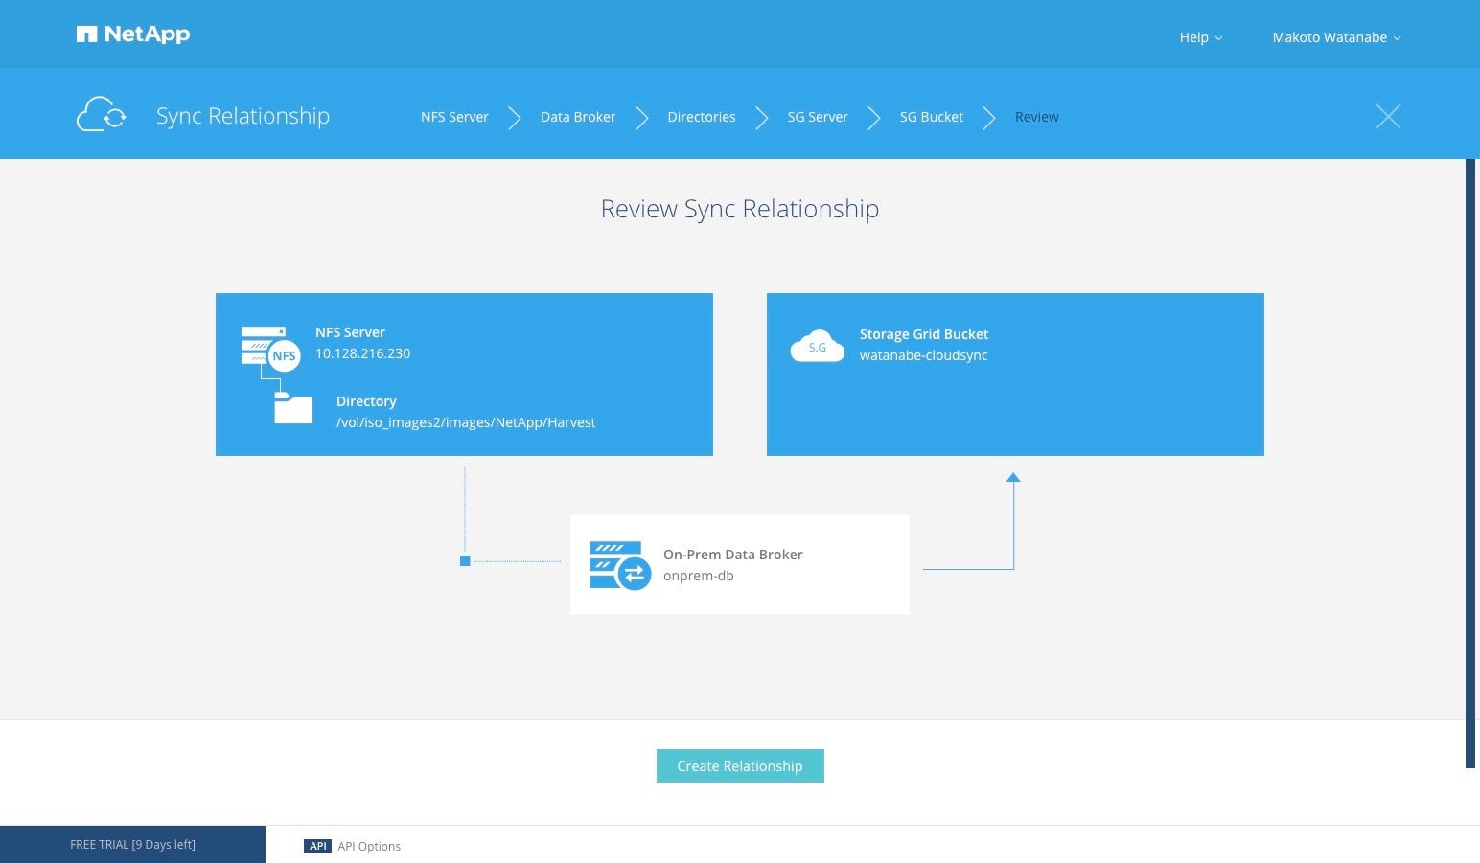The image size is (1480, 863).
Task: Click the FREE TRIAL days remaining badge
Action: (132, 844)
